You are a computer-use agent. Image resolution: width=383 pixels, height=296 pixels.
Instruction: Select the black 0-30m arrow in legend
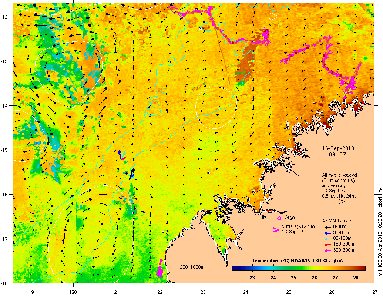click(328, 227)
